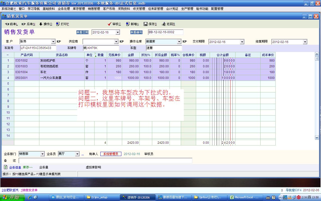The height and width of the screenshot is (201, 321).
Task: Open the 单据日期 date picker dropdown
Action: click(x=118, y=32)
